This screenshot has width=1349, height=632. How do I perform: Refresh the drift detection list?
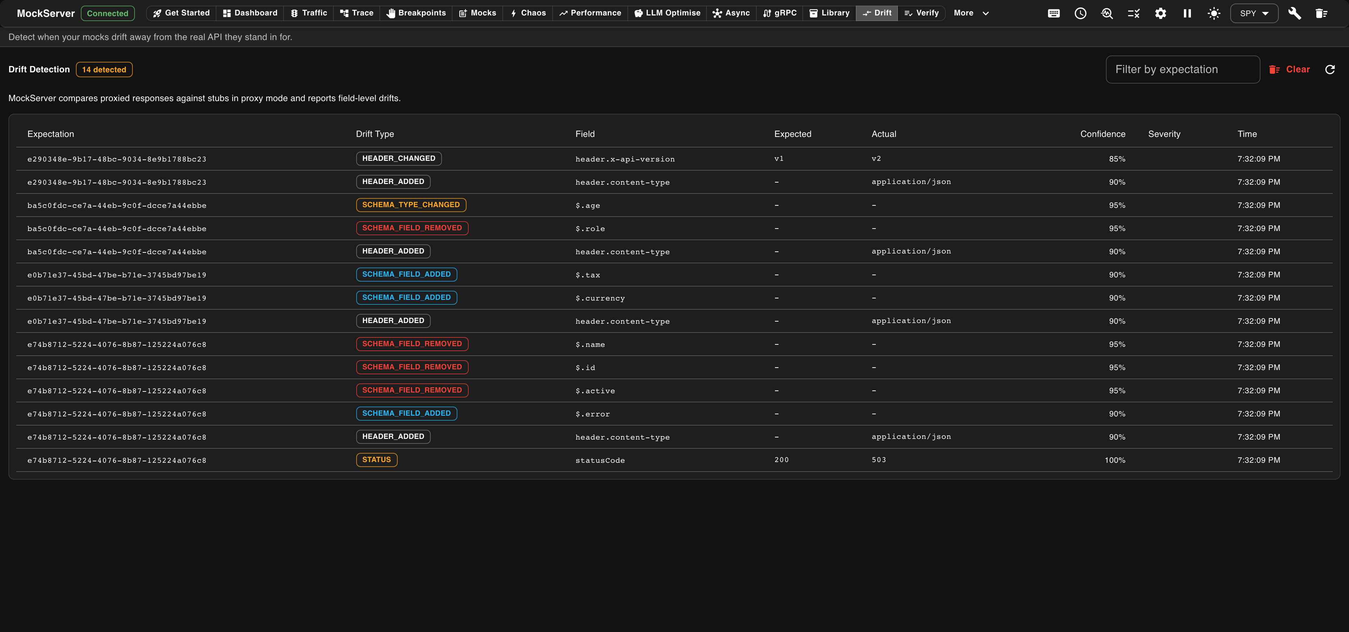click(x=1330, y=70)
